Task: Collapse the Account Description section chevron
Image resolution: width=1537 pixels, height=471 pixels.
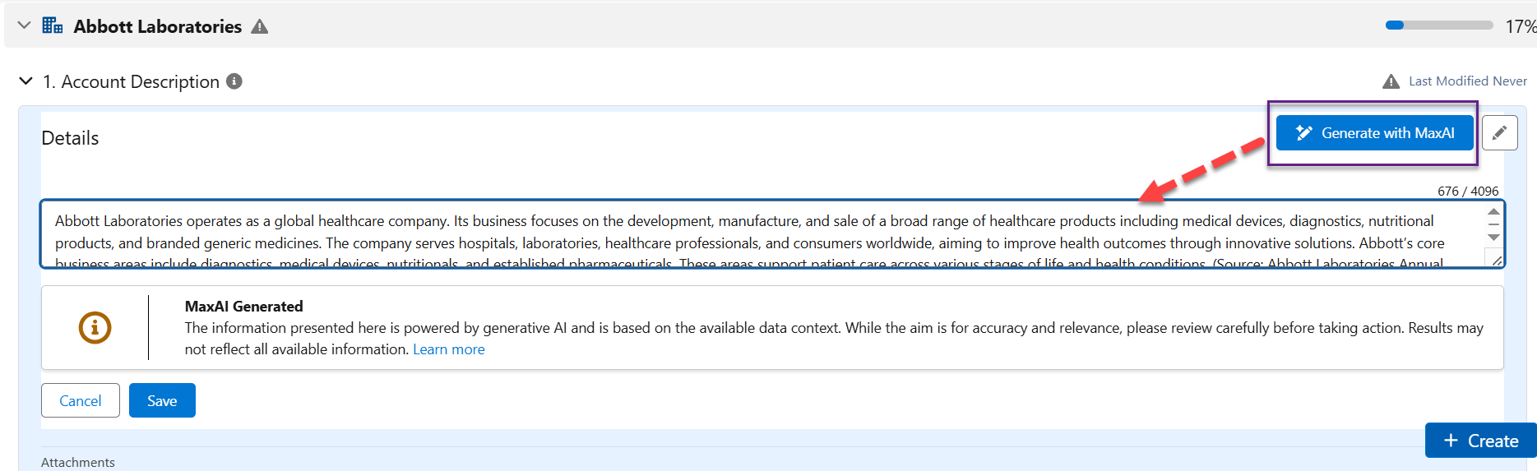Action: 25,81
